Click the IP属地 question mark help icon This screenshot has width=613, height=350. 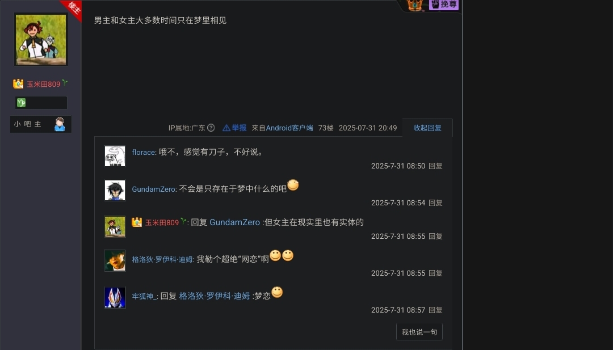[x=211, y=128]
